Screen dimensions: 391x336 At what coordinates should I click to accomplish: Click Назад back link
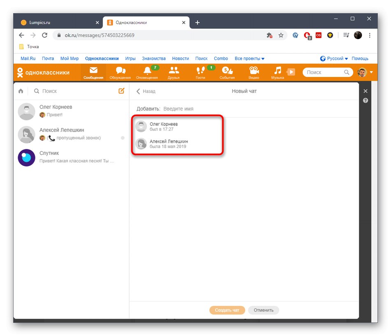click(x=146, y=91)
